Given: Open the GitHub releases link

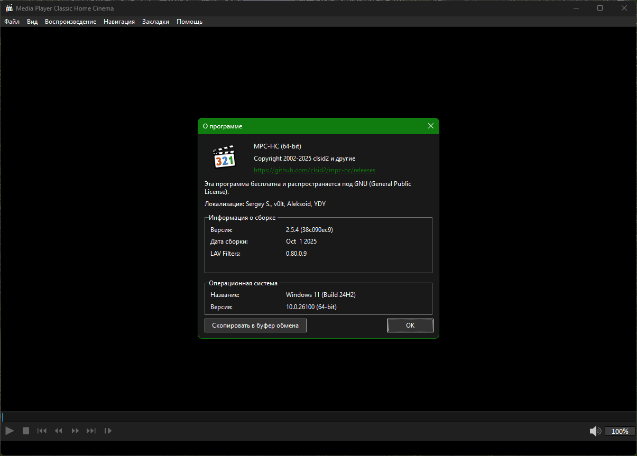Looking at the screenshot, I should point(315,170).
